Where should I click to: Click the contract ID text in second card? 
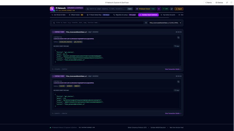point(74,83)
